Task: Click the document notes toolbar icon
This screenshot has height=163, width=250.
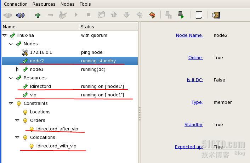Action: click(x=199, y=15)
